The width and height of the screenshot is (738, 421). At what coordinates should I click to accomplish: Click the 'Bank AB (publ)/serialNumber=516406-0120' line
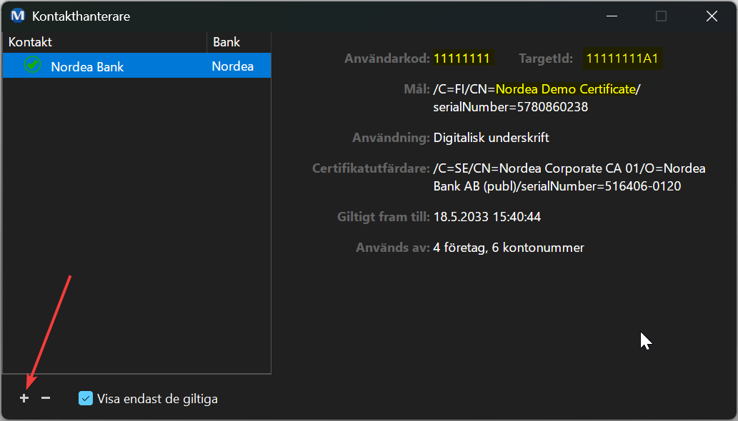[557, 186]
